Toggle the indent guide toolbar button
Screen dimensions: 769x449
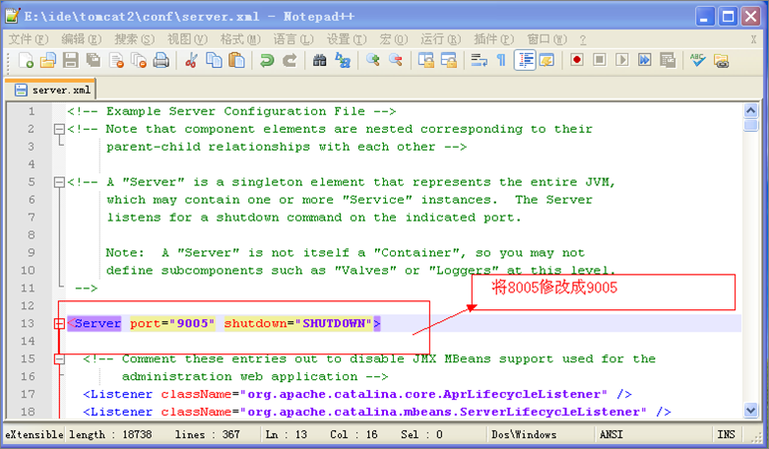(x=525, y=61)
